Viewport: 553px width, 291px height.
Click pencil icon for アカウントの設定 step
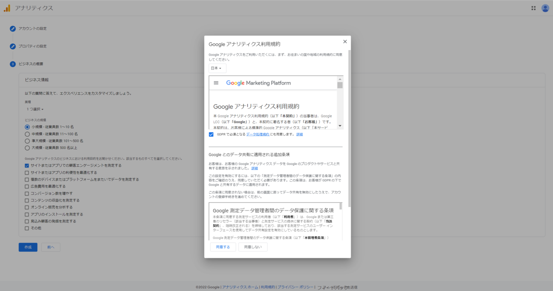[x=13, y=29]
